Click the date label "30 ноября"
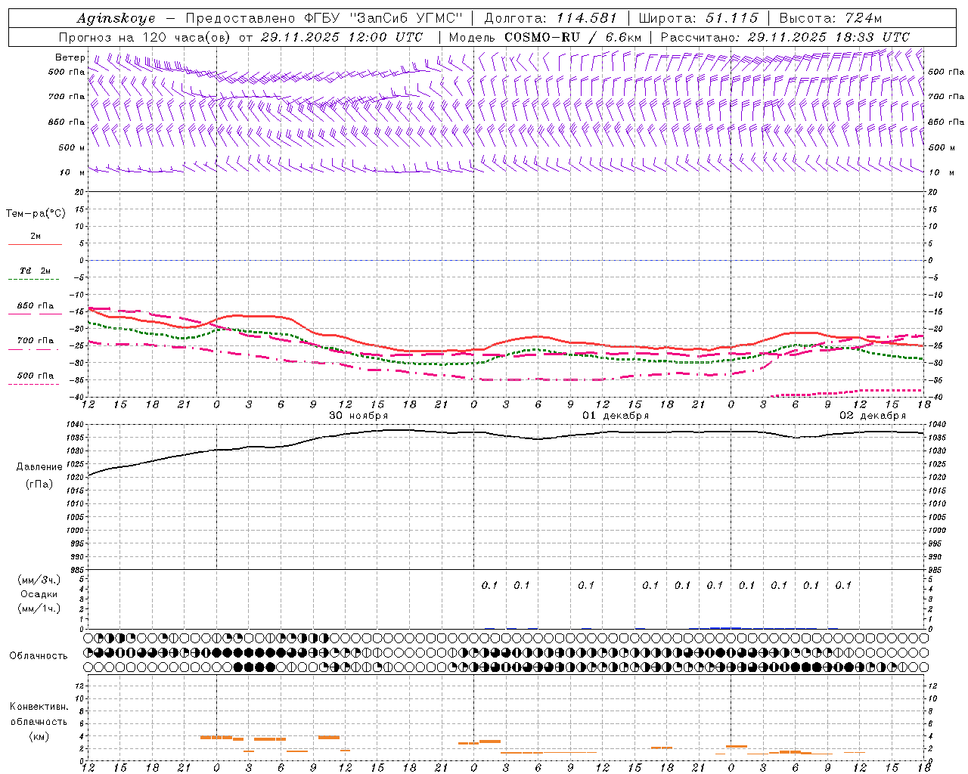 click(x=358, y=416)
